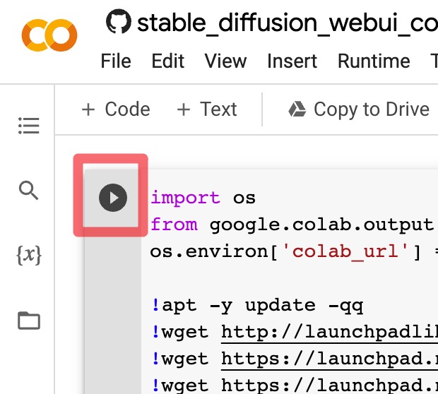
Task: Open the Edit menu
Action: pyautogui.click(x=168, y=61)
